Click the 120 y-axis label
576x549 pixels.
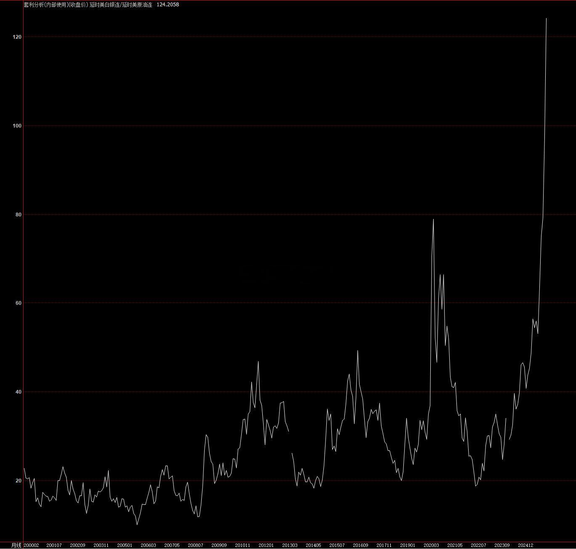[17, 37]
